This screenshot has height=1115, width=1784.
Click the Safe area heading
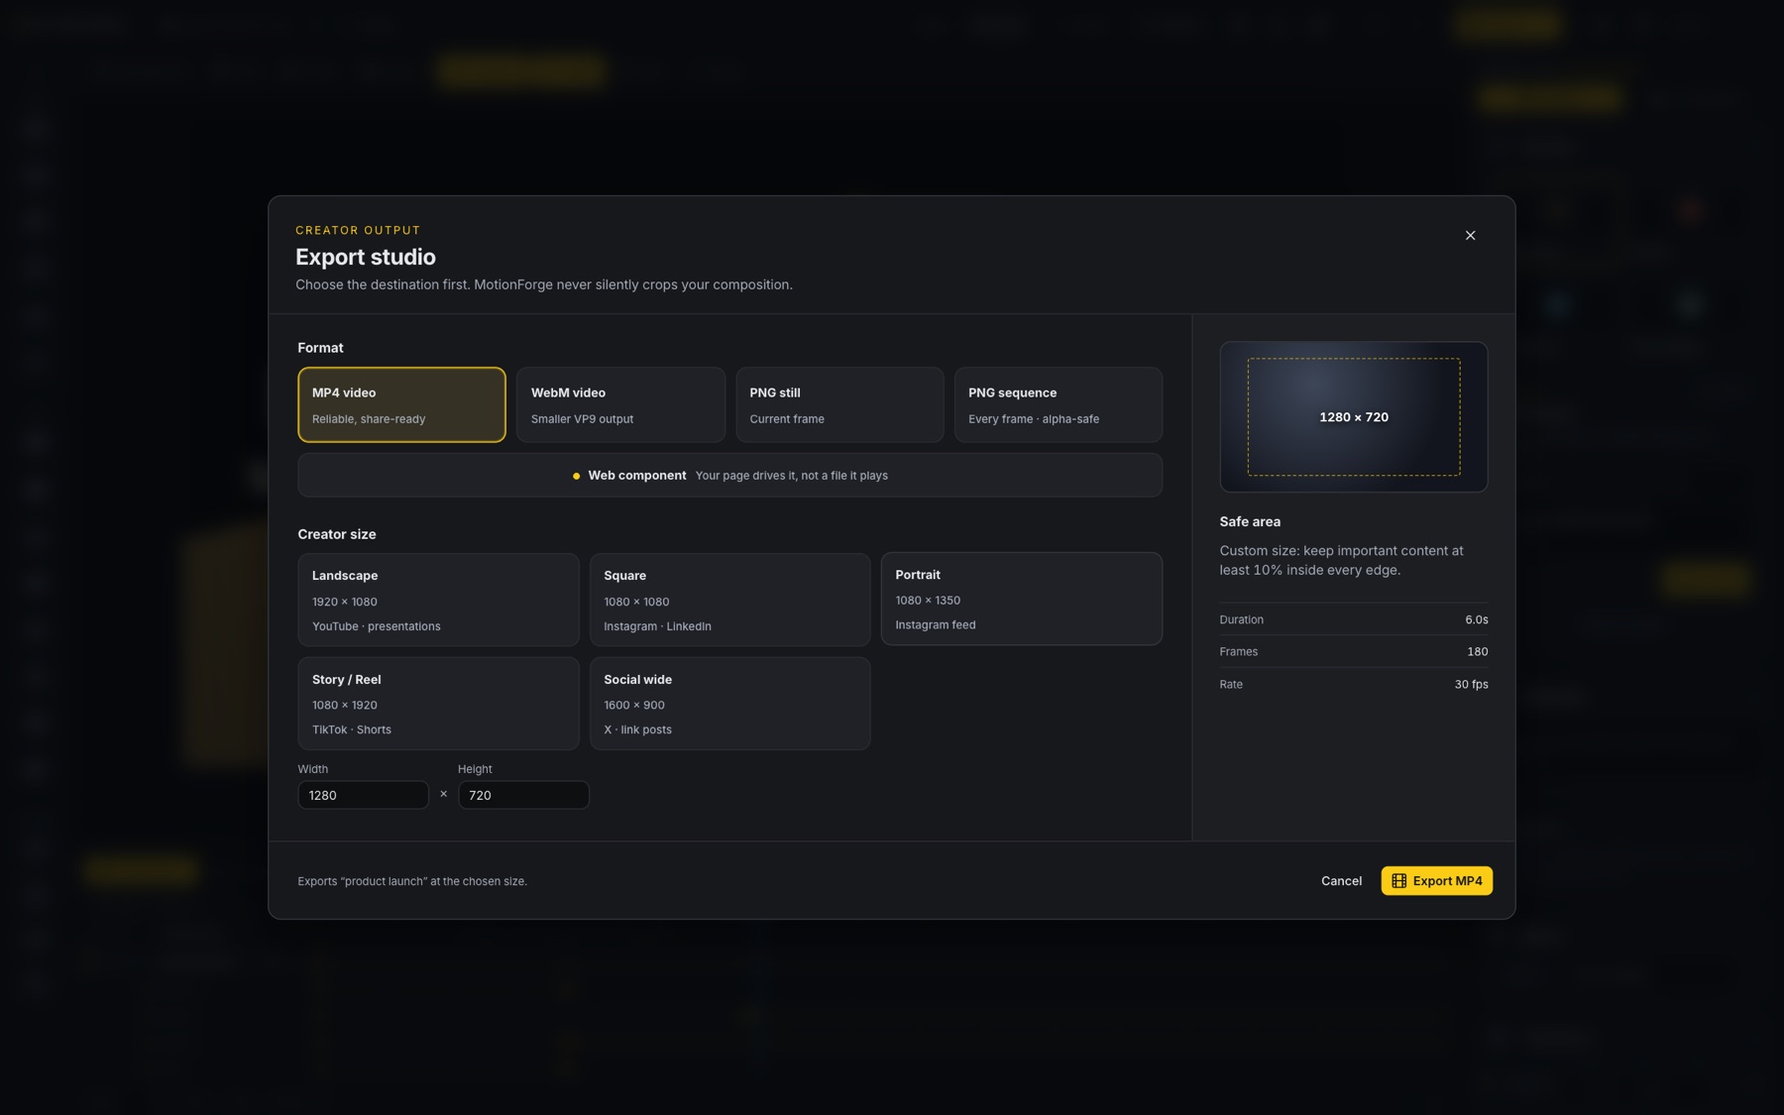tap(1250, 521)
